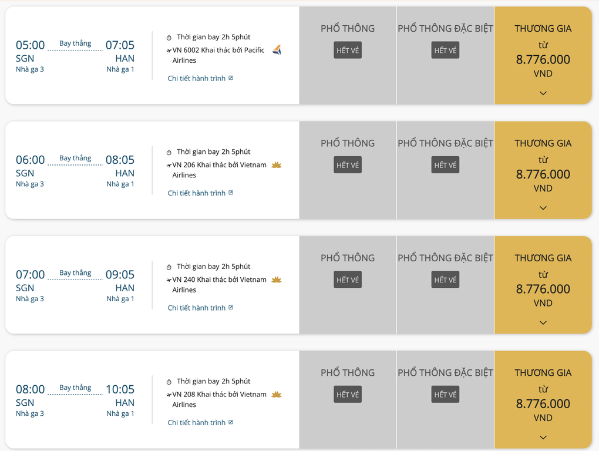Expand Thương Gia fare for 05:00 flight
Viewport: 599px width, 451px height.
[x=543, y=93]
